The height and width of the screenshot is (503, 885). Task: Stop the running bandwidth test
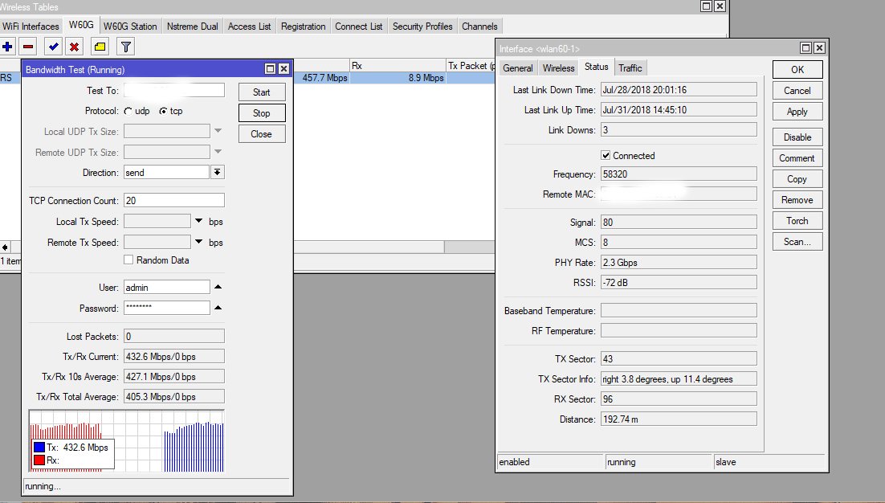click(x=261, y=113)
